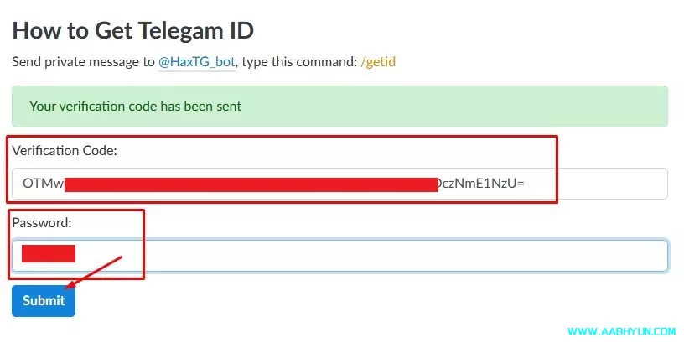Open the @HaxTG_bot link
This screenshot has height=343, width=684.
click(197, 62)
